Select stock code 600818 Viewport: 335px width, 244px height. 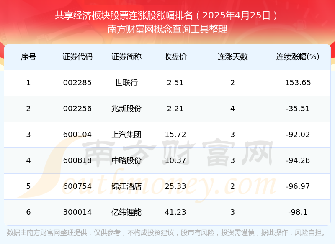[x=77, y=160]
